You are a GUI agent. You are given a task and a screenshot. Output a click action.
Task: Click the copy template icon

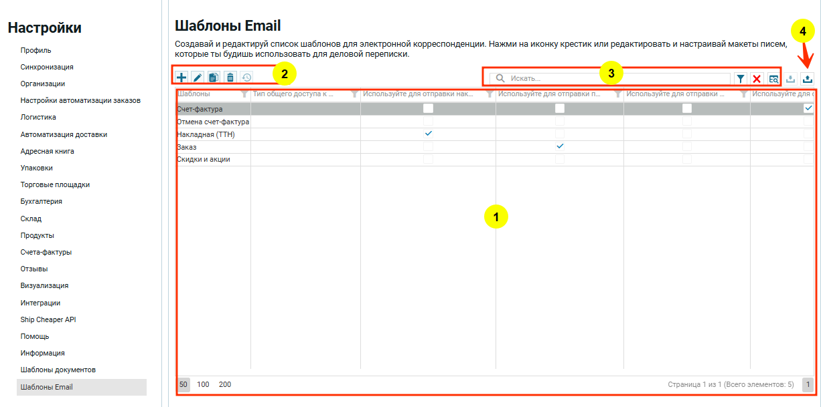[x=214, y=78]
